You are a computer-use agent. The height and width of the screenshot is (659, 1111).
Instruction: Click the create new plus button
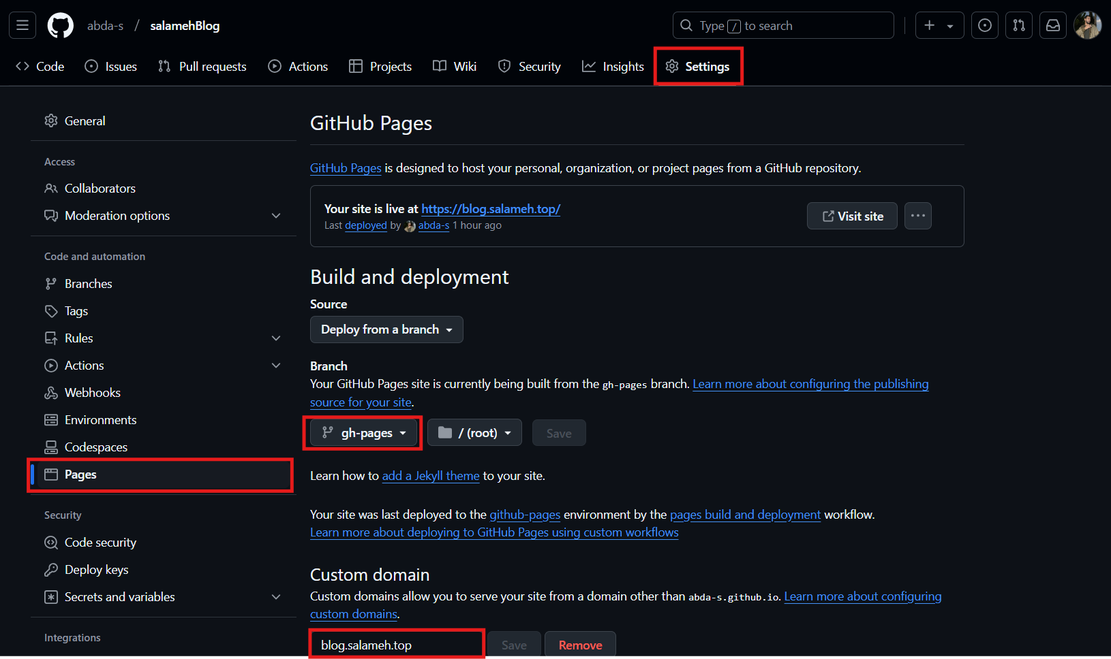[939, 26]
